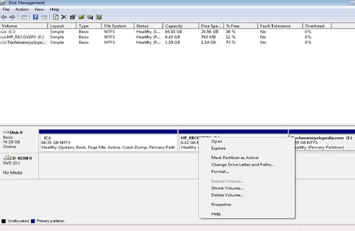Click the Disk Management title bar icon
The image size is (355, 231).
pyautogui.click(x=3, y=2)
